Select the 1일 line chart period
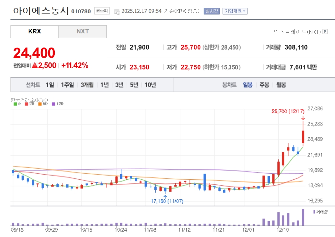335x237 pixels. point(50,85)
